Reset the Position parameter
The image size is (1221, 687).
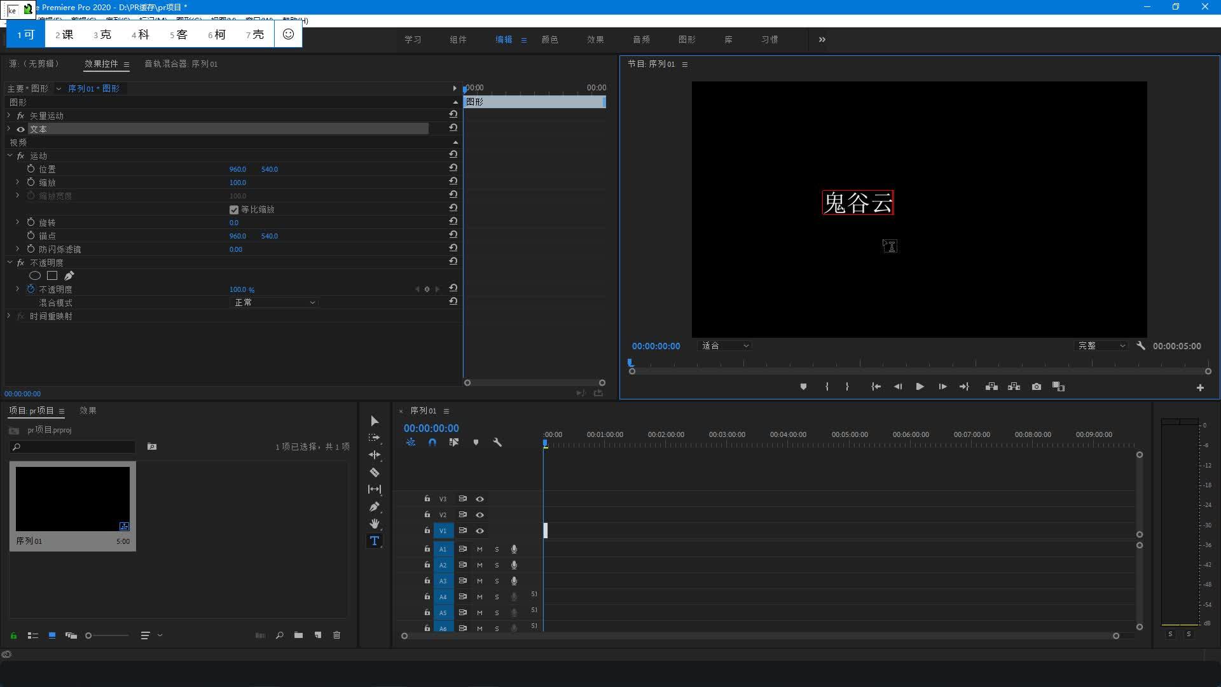pyautogui.click(x=453, y=168)
